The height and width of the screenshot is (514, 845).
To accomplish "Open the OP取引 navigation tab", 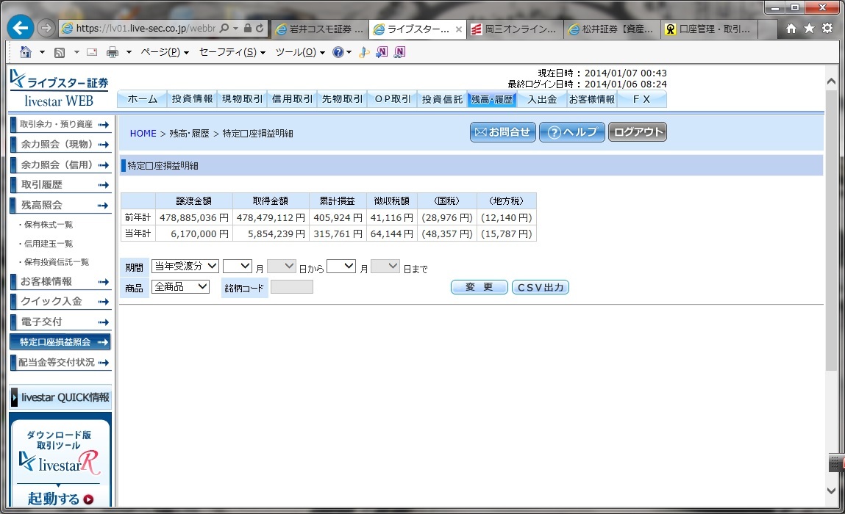I will click(392, 99).
